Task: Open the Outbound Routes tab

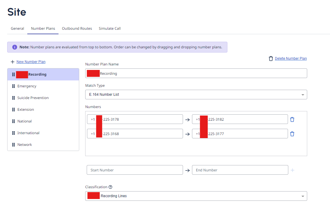Action: point(77,29)
